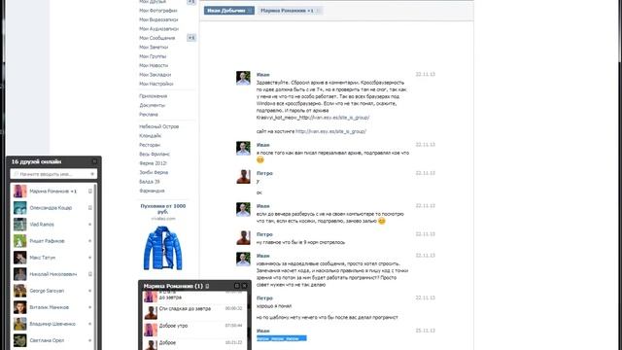The height and width of the screenshot is (350, 622).
Task: Open the Пуховики от 1000 руб. ad title
Action: click(x=162, y=209)
